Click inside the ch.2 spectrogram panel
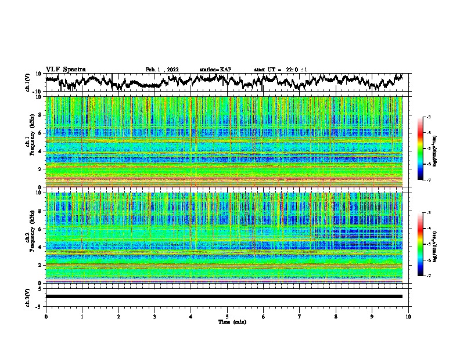 click(x=224, y=238)
